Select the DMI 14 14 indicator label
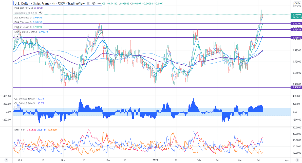Screen dimensions: 302x163 pyautogui.click(x=20, y=130)
